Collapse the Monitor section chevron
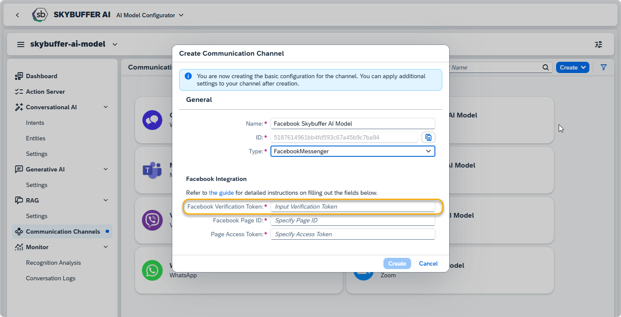This screenshot has width=621, height=317. 106,247
